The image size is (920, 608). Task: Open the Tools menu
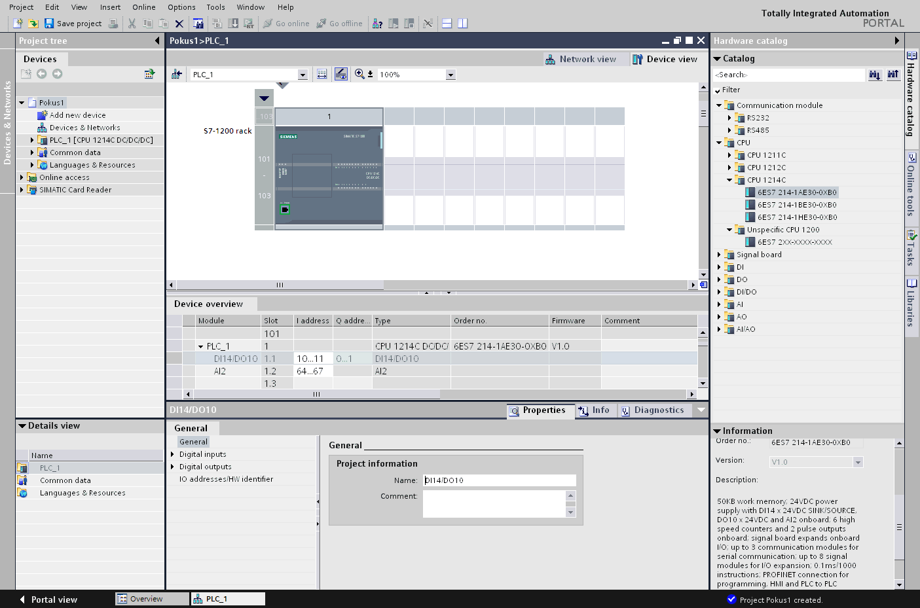[x=215, y=7]
